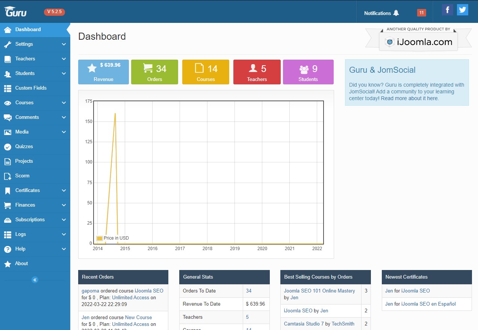Open the Twitter page icon
This screenshot has height=330, width=478.
(463, 10)
